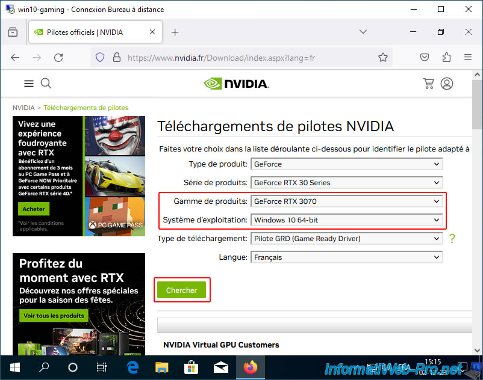Focus the URL address bar

click(221, 58)
